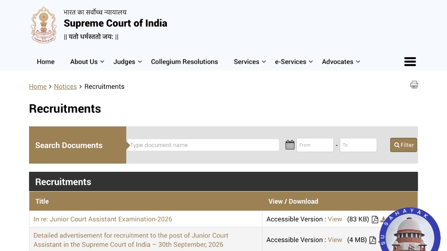Expand the About Us dropdown menu

[87, 62]
